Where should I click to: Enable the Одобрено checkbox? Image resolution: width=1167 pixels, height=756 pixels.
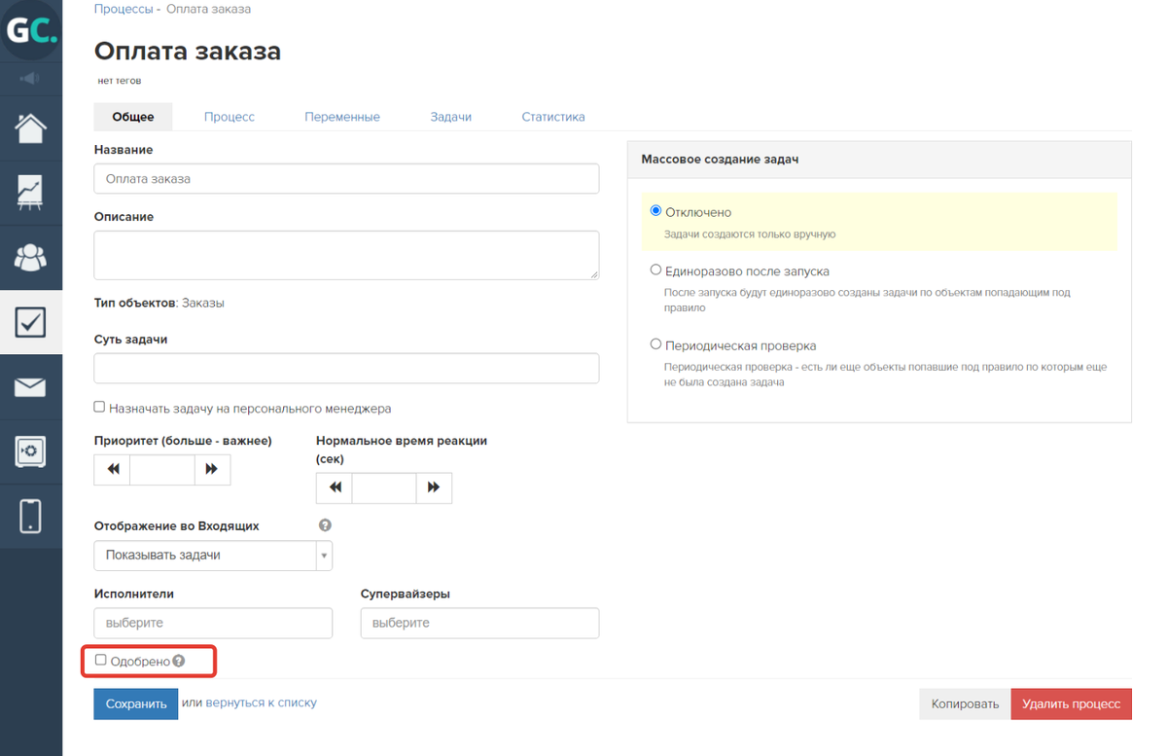pyautogui.click(x=101, y=660)
